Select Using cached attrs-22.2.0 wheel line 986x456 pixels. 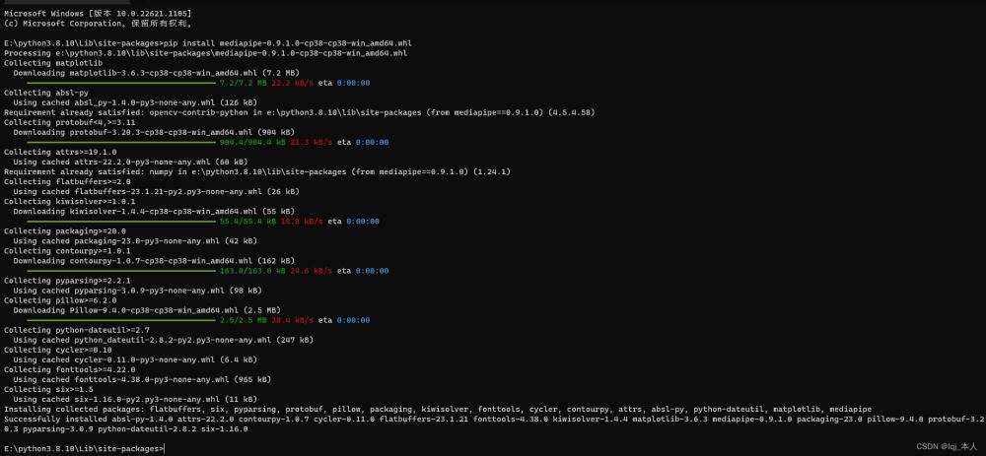point(132,163)
